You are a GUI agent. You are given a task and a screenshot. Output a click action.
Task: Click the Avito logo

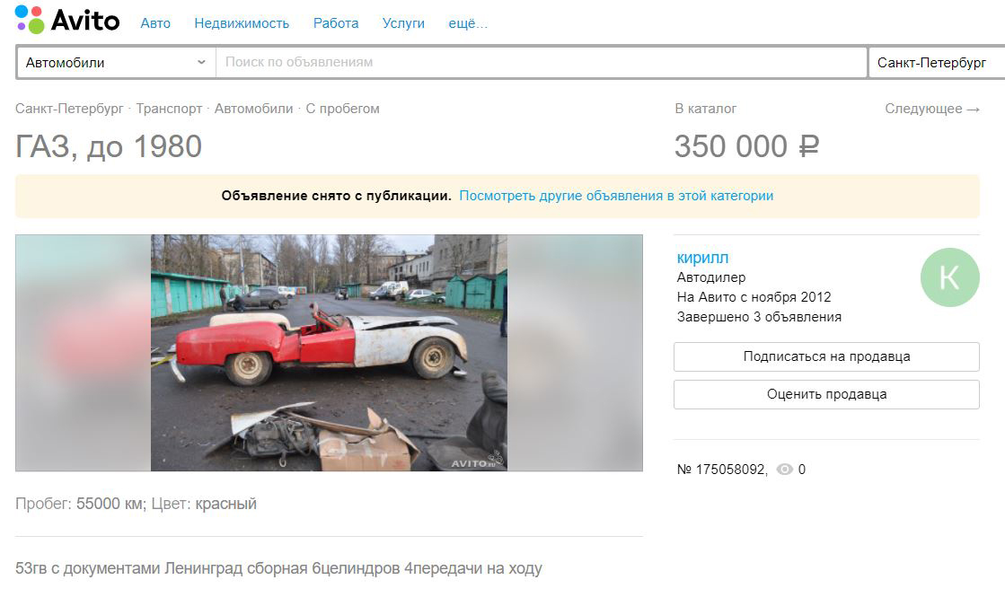coord(66,20)
